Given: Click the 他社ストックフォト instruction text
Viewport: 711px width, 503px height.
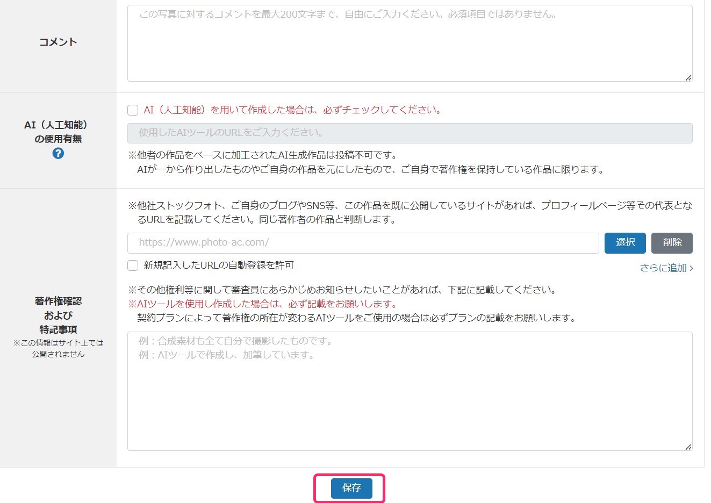Looking at the screenshot, I should 410,212.
